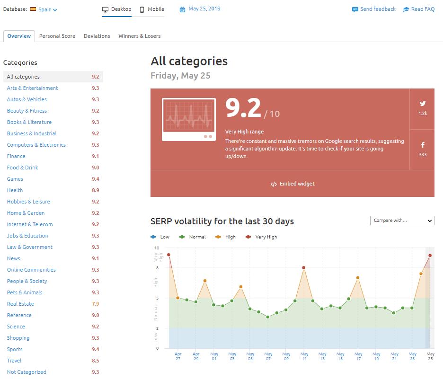This screenshot has height=380, width=443.
Task: Select the Real Estate category
Action: tap(20, 304)
